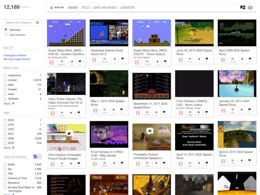Expand More media types
Image resolution: width=260 pixels, height=195 pixels.
(9, 104)
